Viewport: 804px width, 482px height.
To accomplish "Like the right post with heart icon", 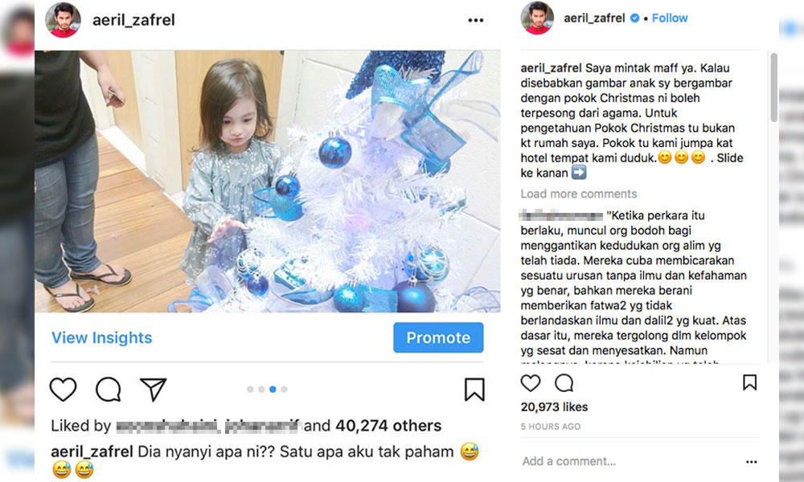I will pyautogui.click(x=531, y=382).
